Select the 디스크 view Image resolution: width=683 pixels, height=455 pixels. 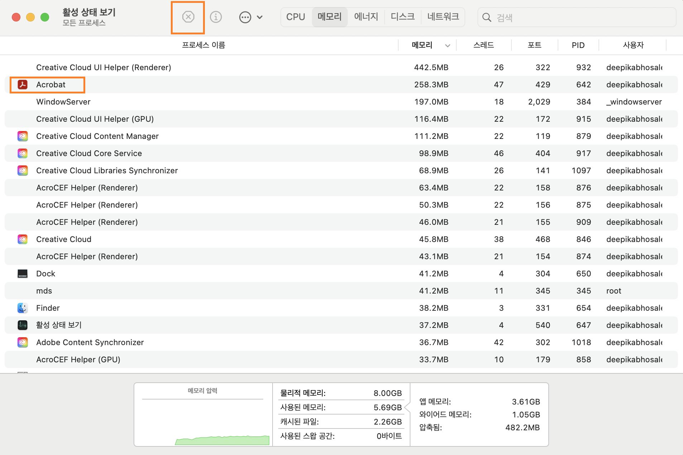(403, 16)
